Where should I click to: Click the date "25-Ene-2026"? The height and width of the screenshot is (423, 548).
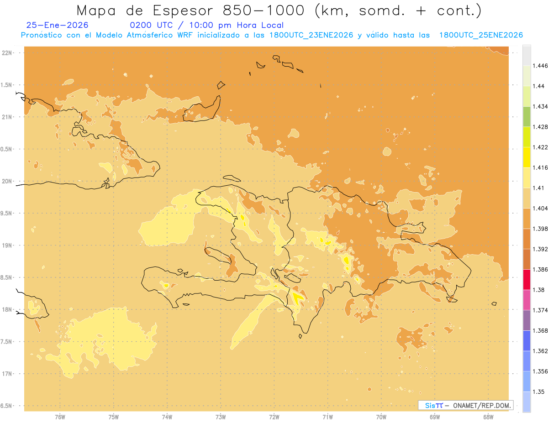(x=58, y=26)
